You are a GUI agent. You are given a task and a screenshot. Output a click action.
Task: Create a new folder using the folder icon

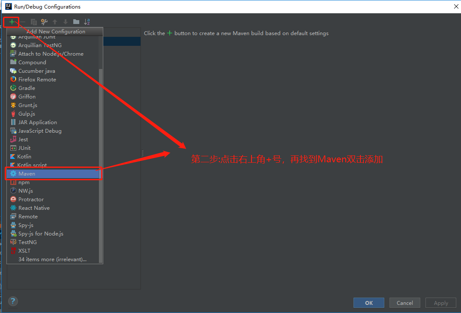coord(76,22)
